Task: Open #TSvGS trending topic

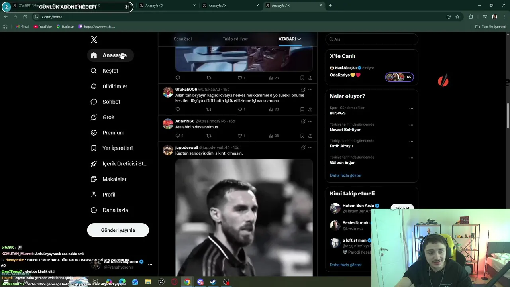Action: pyautogui.click(x=337, y=113)
